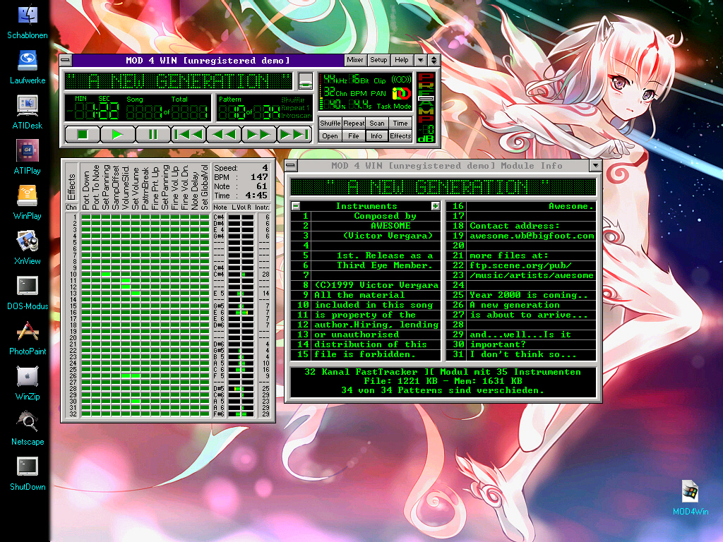This screenshot has width=723, height=542.
Task: Click the player title bar down-arrow button
Action: click(x=421, y=60)
